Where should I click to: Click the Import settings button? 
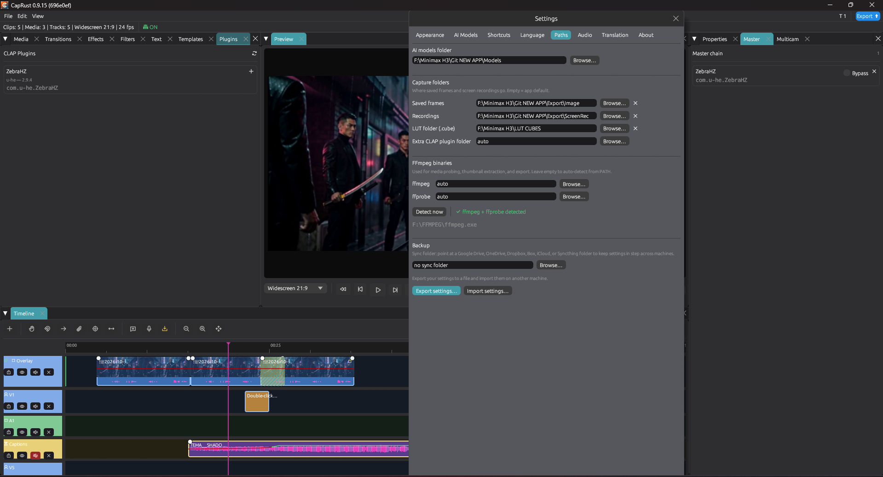click(x=488, y=291)
